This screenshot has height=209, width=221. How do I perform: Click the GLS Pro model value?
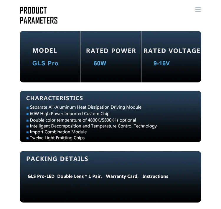tap(45, 63)
